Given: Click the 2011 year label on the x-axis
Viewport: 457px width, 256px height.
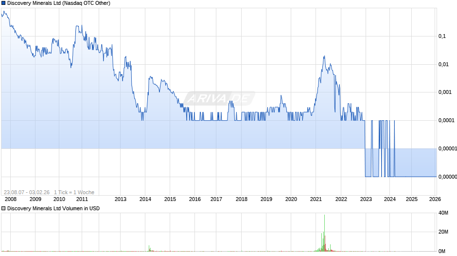Looking at the screenshot, I should [82, 199].
